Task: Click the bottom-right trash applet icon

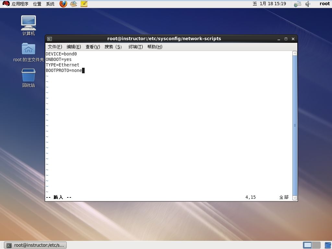Action: tap(328, 245)
